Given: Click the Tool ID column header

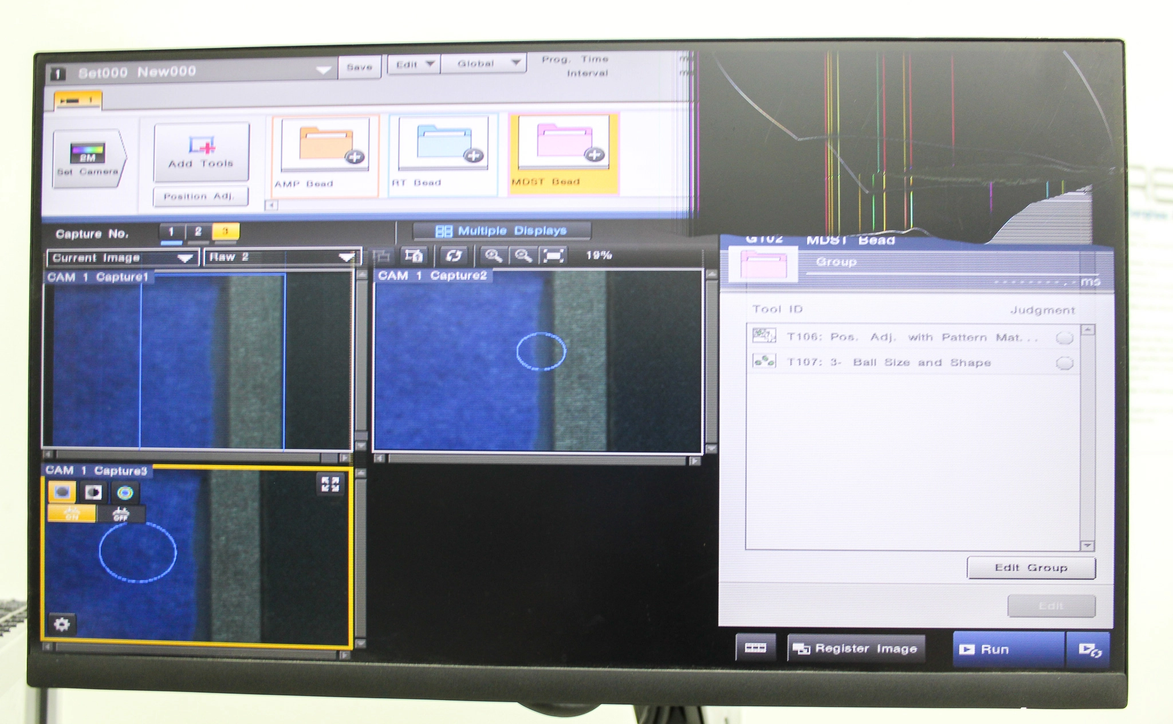Looking at the screenshot, I should [x=777, y=309].
